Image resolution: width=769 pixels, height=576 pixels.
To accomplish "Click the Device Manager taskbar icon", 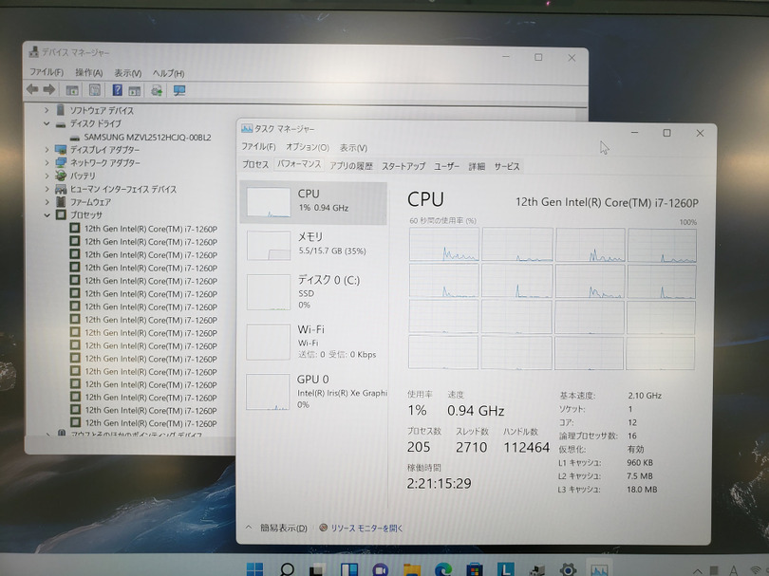I will tap(537, 569).
